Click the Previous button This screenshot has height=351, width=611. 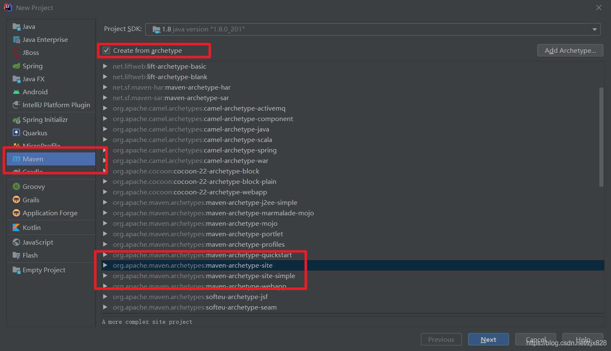click(441, 339)
